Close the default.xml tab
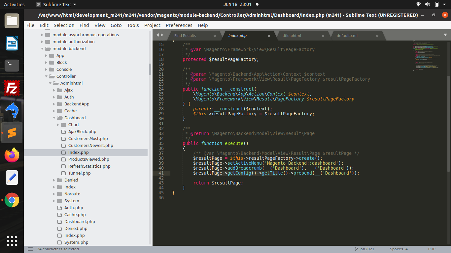This screenshot has width=451, height=253. 377,36
